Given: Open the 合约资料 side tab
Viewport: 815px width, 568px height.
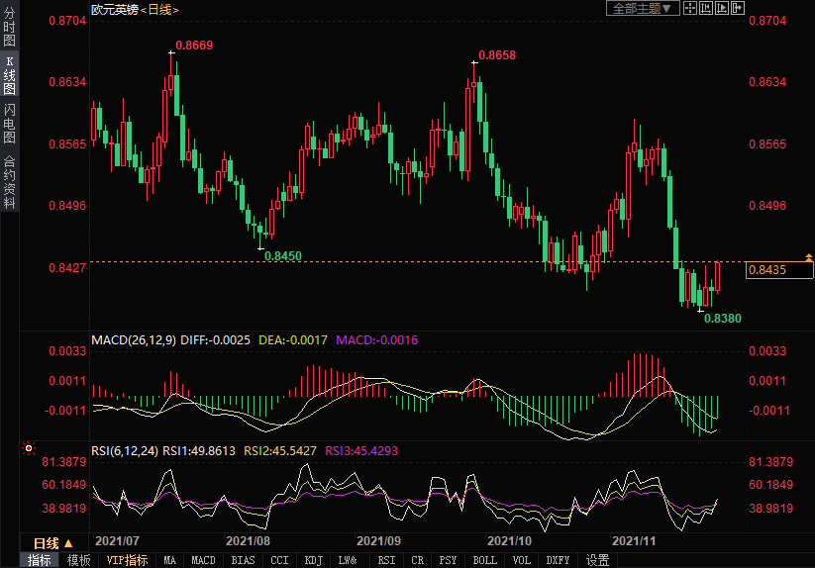Looking at the screenshot, I should click(9, 182).
